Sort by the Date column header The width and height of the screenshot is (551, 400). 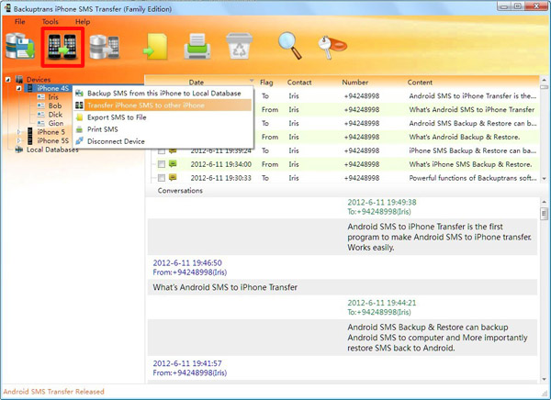tap(197, 83)
